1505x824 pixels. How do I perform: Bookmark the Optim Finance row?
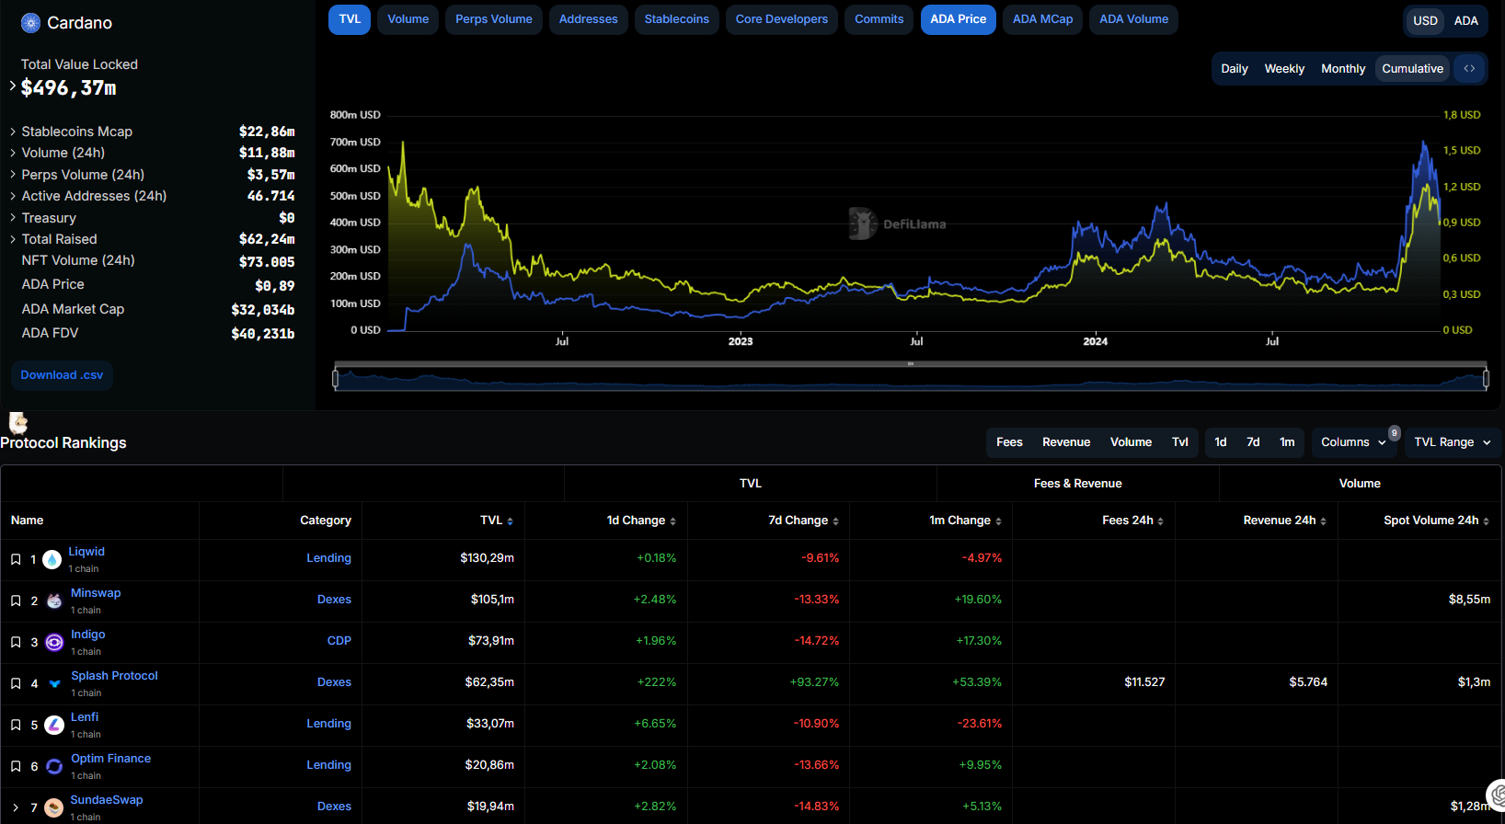pyautogui.click(x=16, y=766)
